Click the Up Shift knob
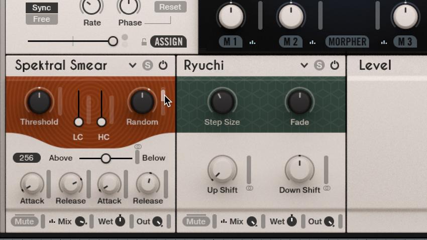427x240 pixels. point(222,170)
